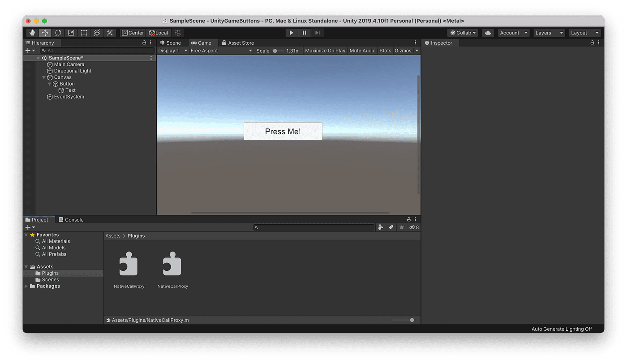
Task: Select the Rotate tool
Action: 58,33
